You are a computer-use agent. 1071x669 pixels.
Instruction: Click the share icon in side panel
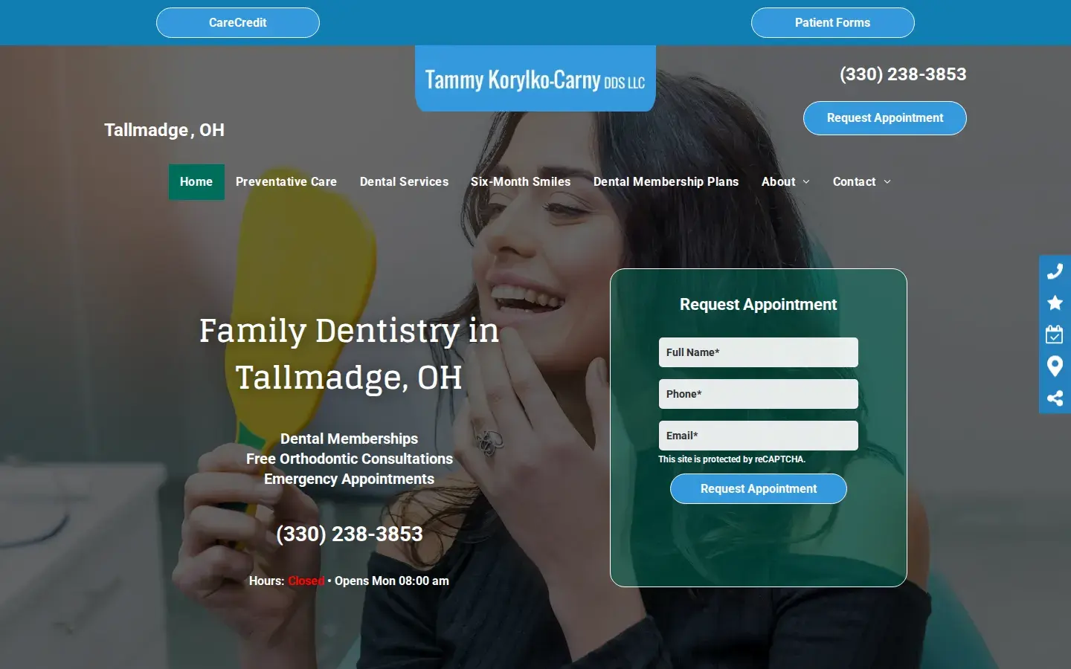point(1055,398)
